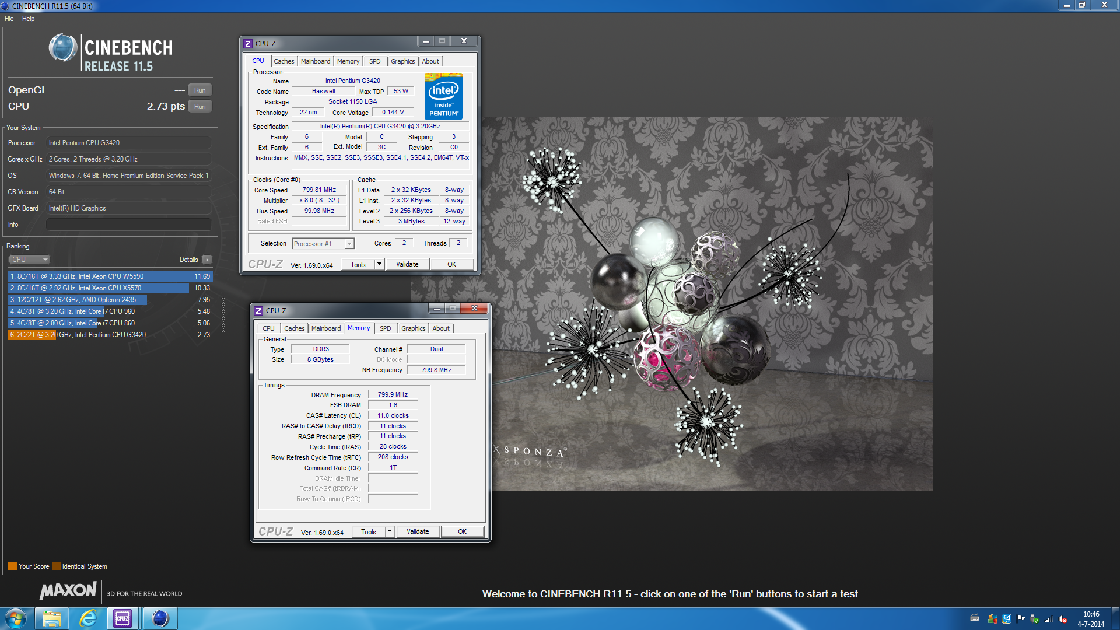Open the clock and date in the tray

coord(1091,619)
